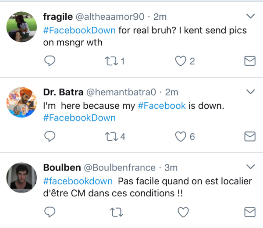
Task: Reply to fragile's tweet
Action: pyautogui.click(x=50, y=61)
